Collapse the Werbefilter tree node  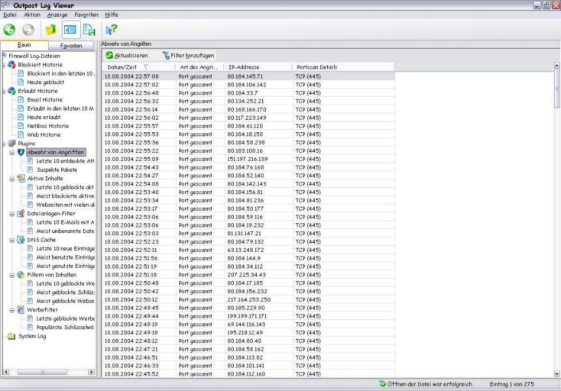12,310
